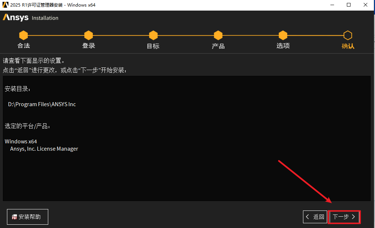Click the 选项 step label
The width and height of the screenshot is (375, 228).
283,46
